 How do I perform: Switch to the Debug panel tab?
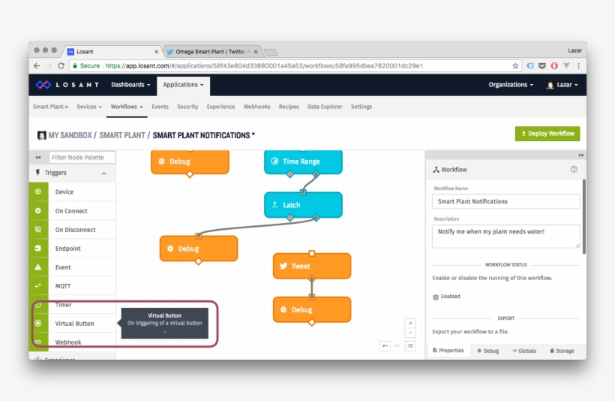point(487,351)
